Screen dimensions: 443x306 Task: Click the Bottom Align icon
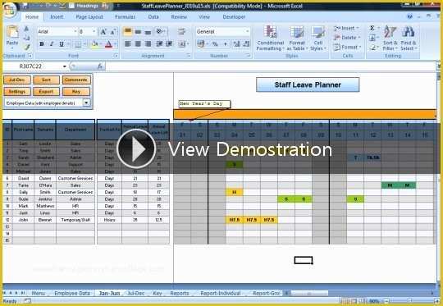click(x=148, y=32)
